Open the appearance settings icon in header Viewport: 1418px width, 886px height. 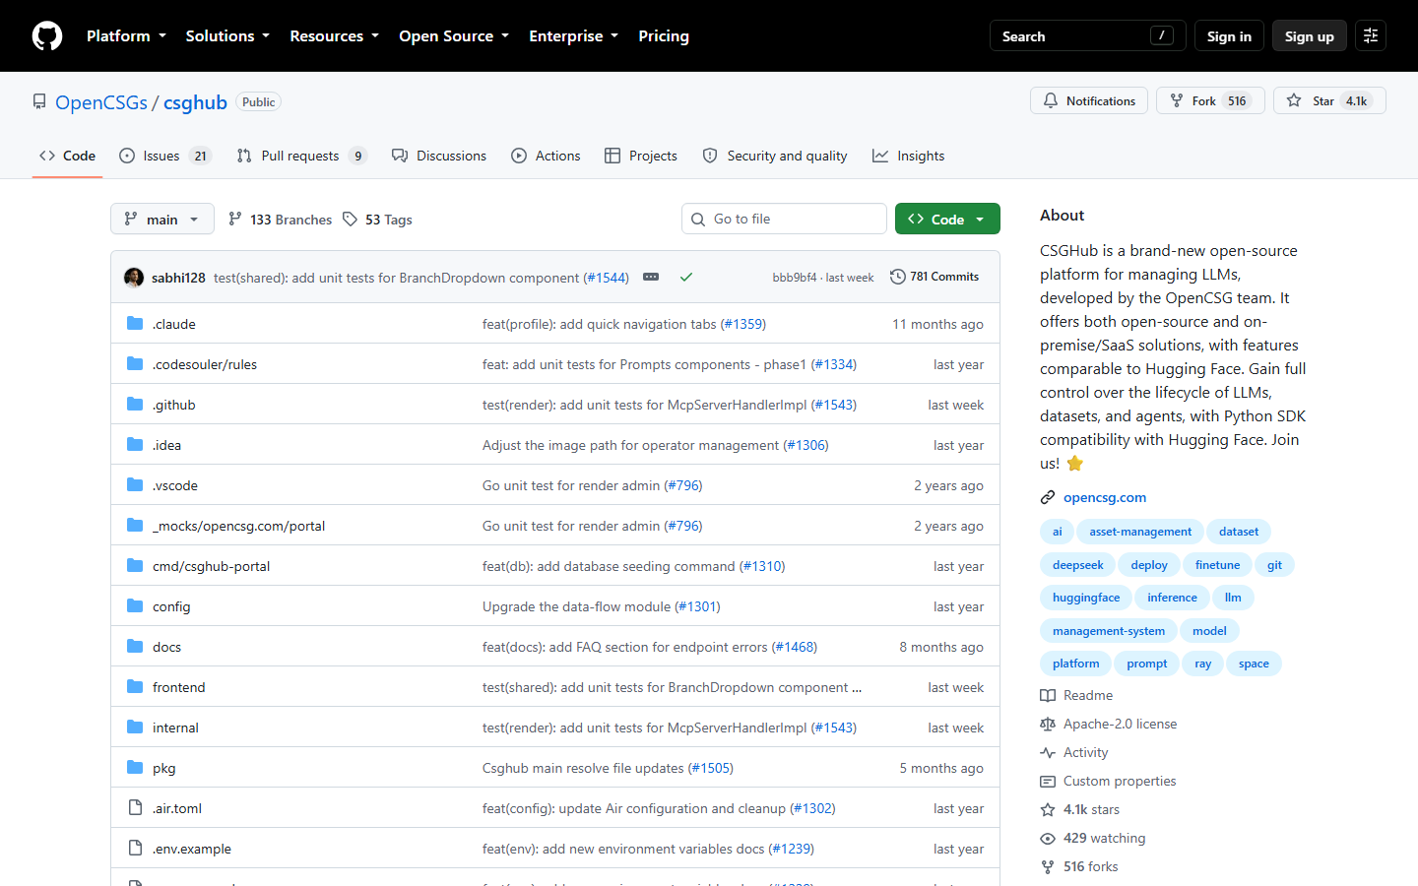[1371, 36]
